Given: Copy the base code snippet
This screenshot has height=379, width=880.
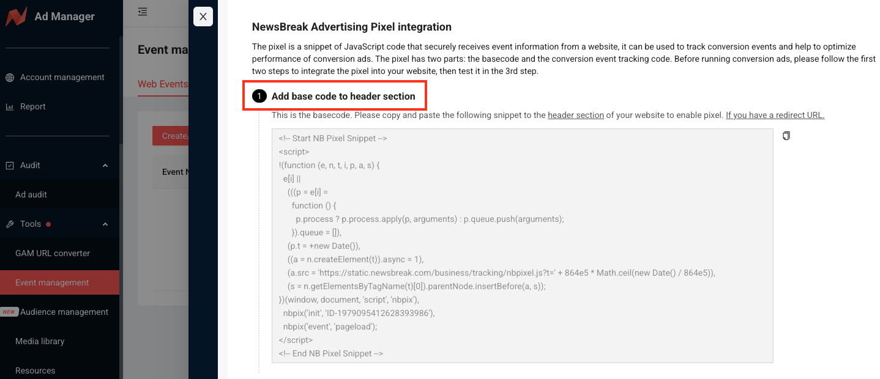Looking at the screenshot, I should [x=786, y=136].
